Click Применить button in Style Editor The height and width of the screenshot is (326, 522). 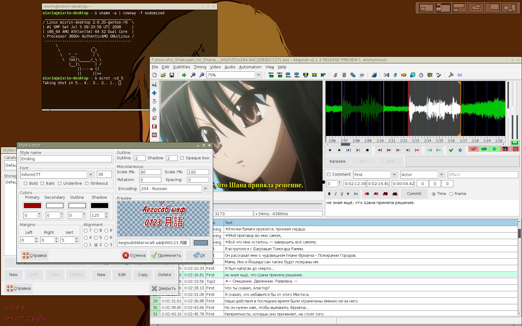[x=166, y=256]
